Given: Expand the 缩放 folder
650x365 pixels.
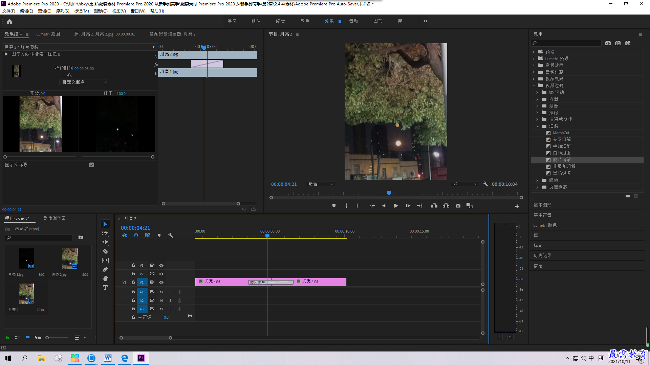Looking at the screenshot, I should 537,180.
